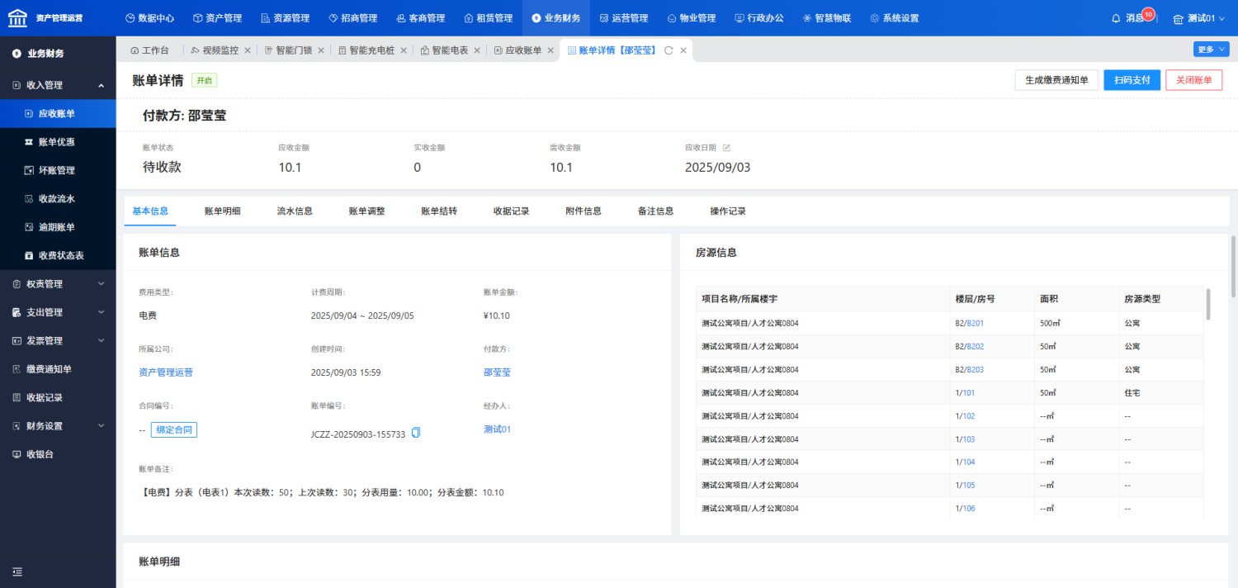Screen dimensions: 1238x588
Task: Open 收款流水 in the sidebar
Action: pos(58,199)
